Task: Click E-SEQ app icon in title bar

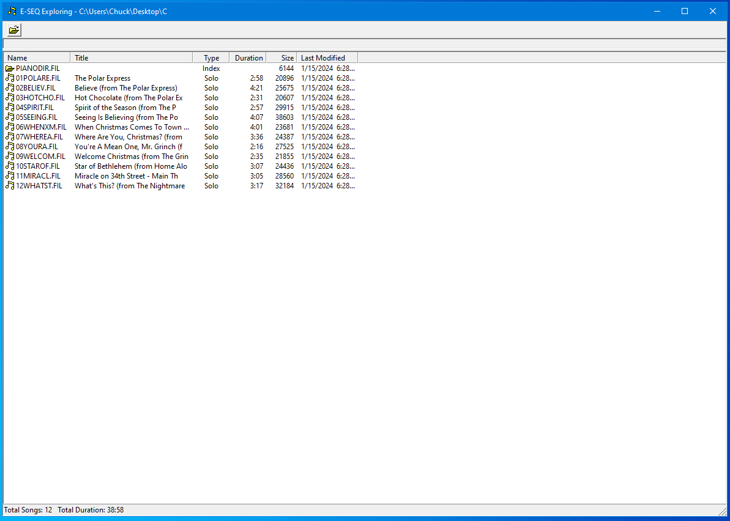Action: [12, 11]
